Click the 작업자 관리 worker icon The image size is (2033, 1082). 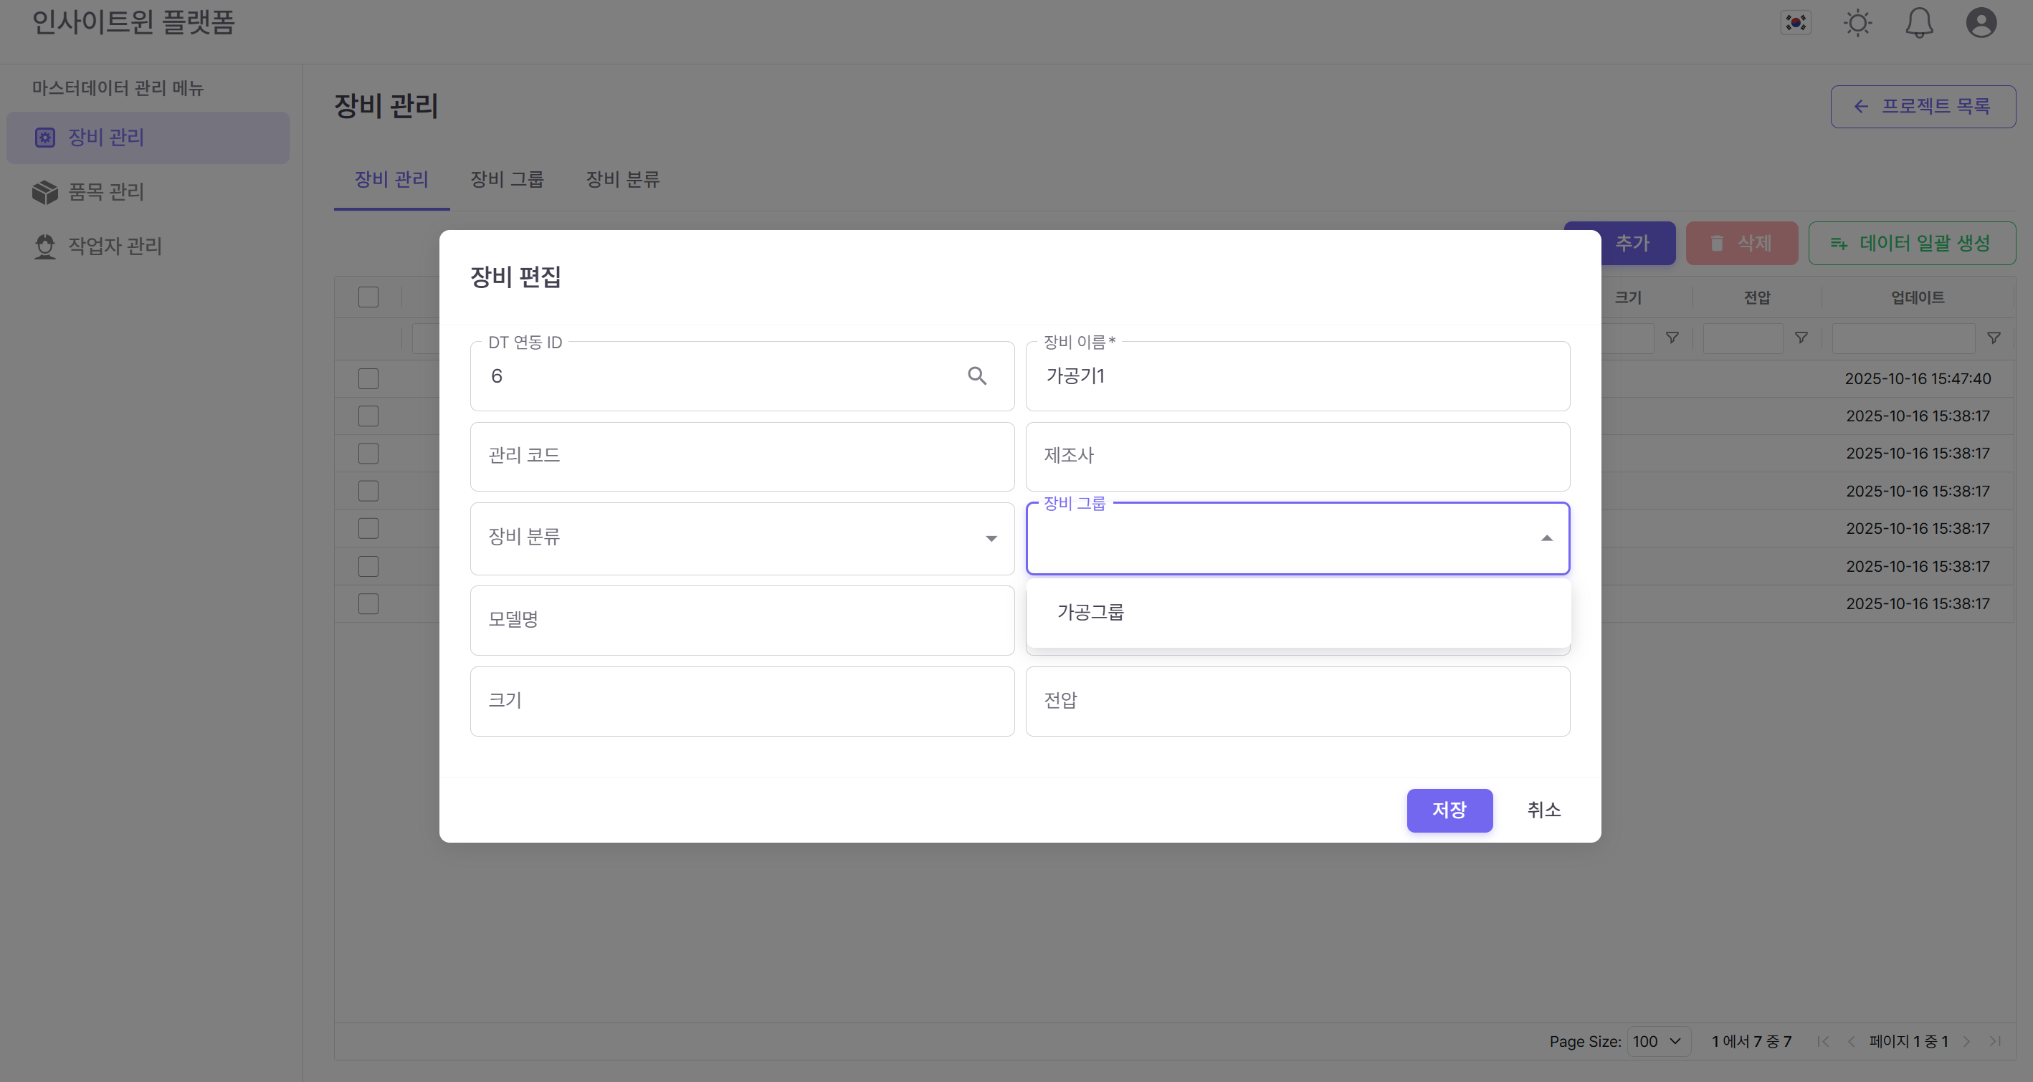pos(45,246)
